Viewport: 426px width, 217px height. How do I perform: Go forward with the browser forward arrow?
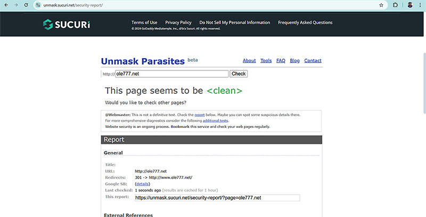click(x=16, y=5)
